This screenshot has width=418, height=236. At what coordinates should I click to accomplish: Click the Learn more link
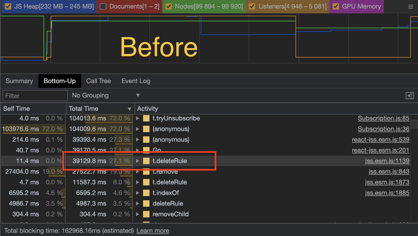coord(153,230)
